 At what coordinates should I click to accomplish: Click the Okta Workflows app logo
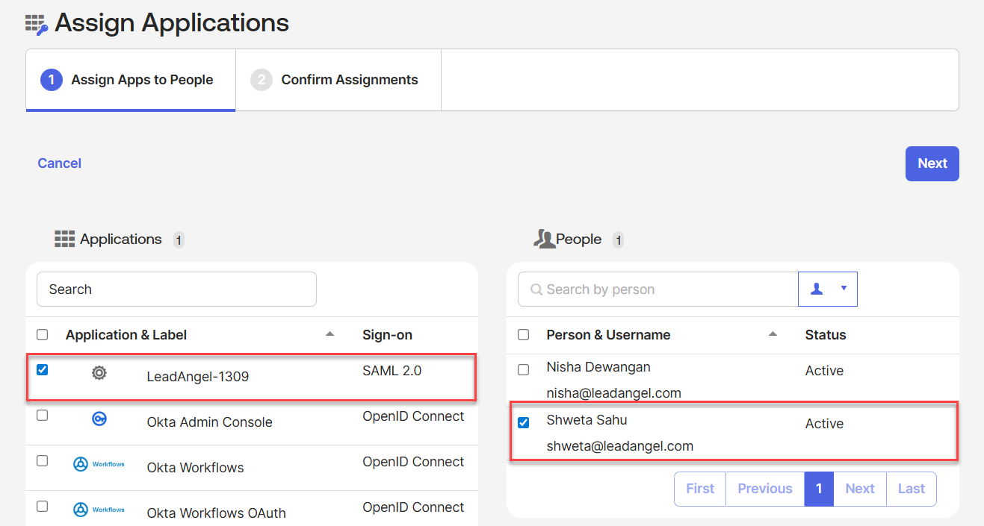[x=99, y=464]
